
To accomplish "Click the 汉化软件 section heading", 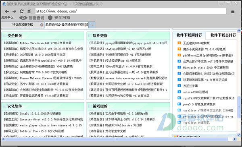I will 15,106.
